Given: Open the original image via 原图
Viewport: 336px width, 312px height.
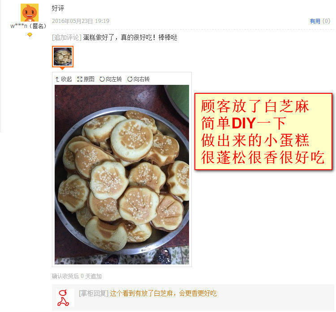Looking at the screenshot, I should [x=86, y=79].
